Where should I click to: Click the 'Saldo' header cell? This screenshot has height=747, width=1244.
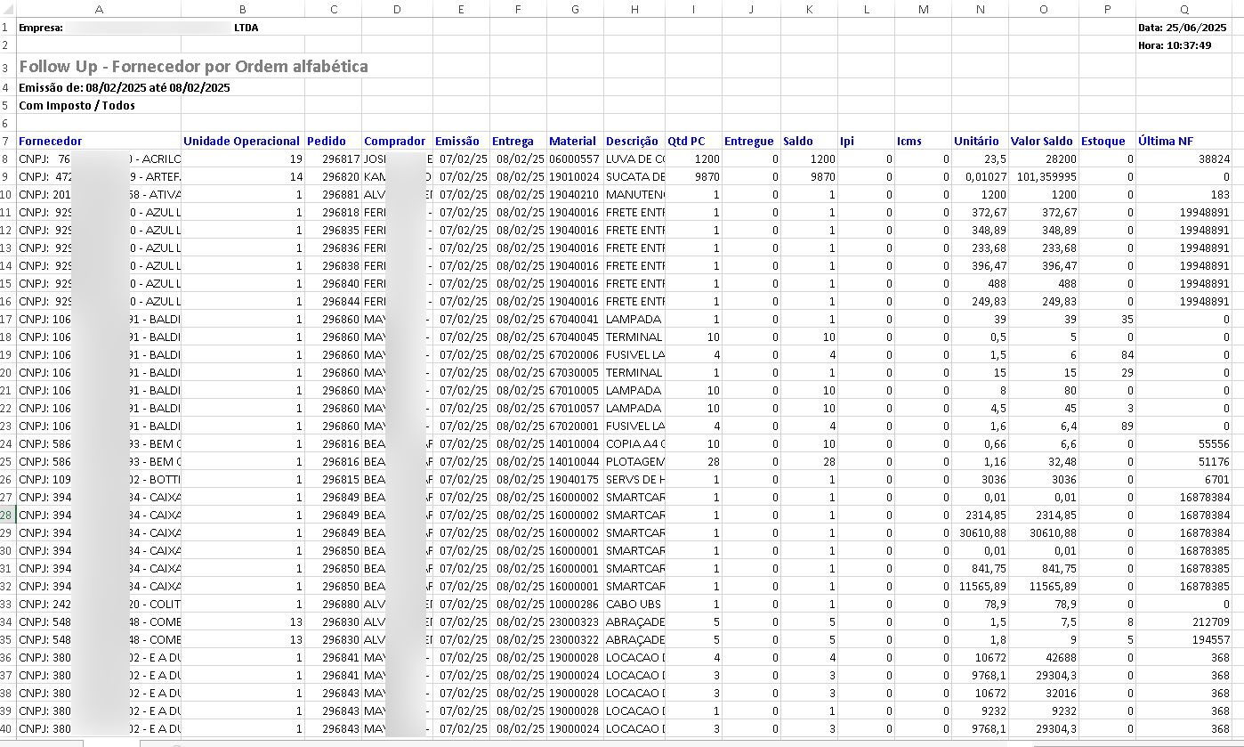click(809, 141)
